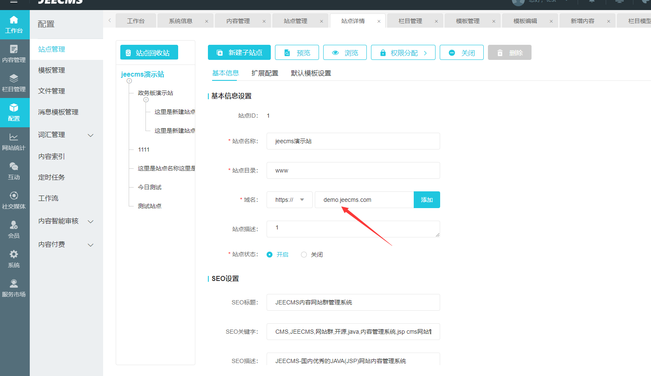Viewport: 651px width, 376px height.
Task: Switch to the 模板管理 top tab
Action: click(x=467, y=21)
